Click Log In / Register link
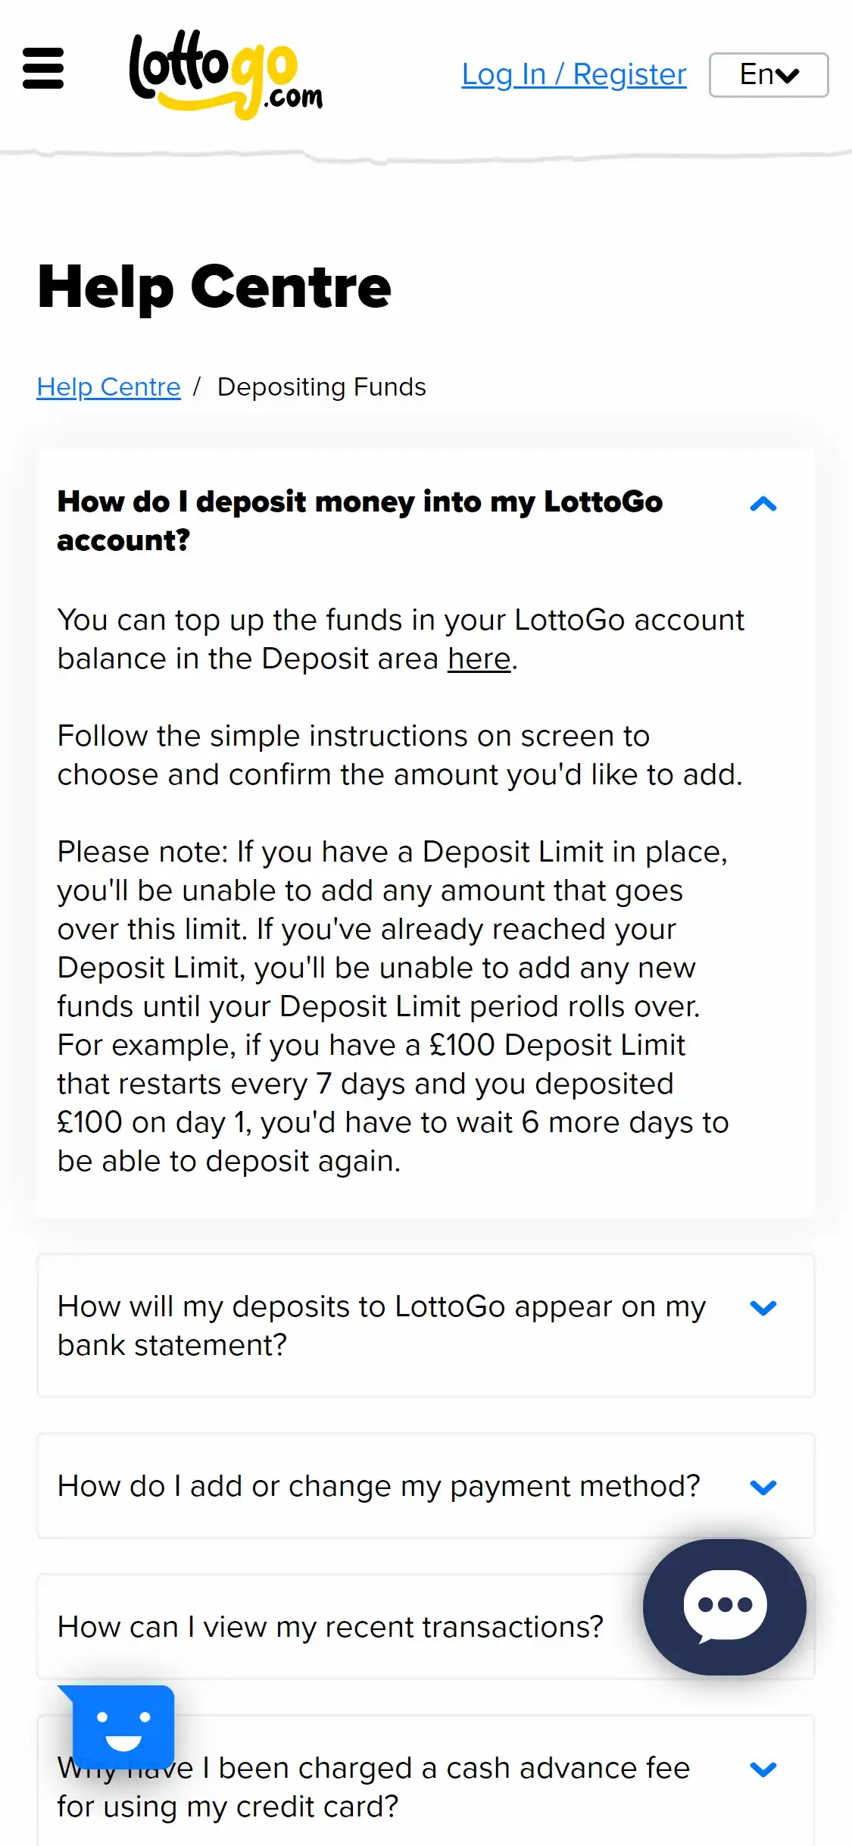The width and height of the screenshot is (852, 1846). [574, 74]
